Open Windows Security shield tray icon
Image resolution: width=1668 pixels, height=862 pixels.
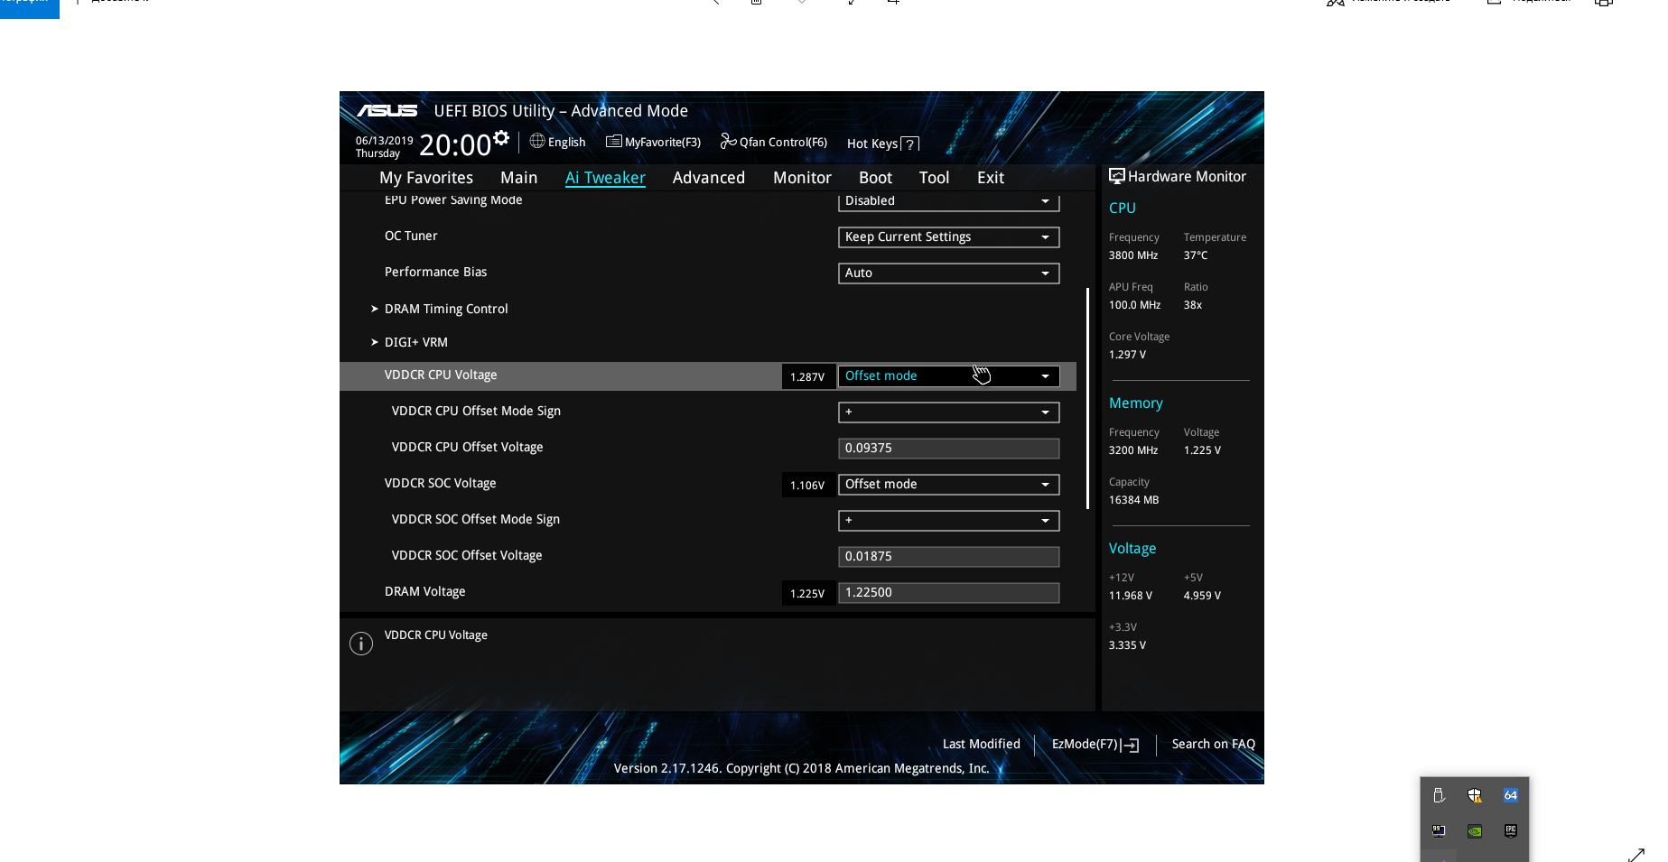point(1475,795)
